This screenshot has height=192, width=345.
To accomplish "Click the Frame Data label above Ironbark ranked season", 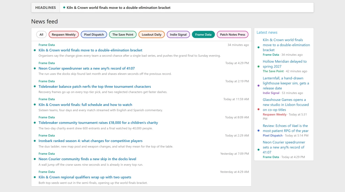I will tap(47, 136).
